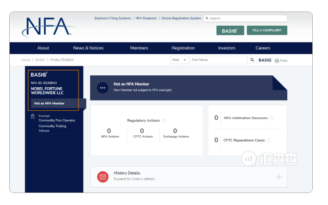Click into the top Search field

[x=245, y=18]
